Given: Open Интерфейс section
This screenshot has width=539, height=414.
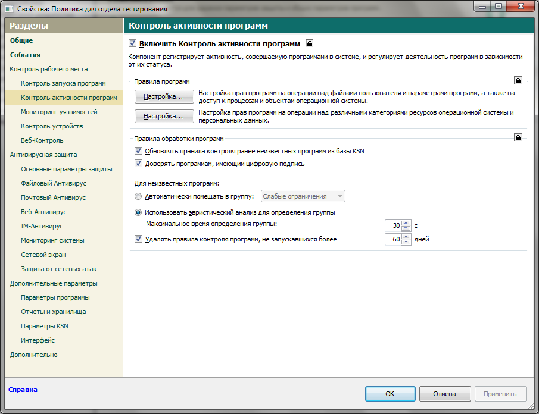Looking at the screenshot, I should click(38, 340).
